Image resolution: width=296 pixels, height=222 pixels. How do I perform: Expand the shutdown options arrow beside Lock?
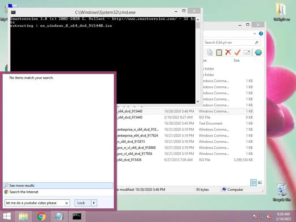click(x=94, y=203)
